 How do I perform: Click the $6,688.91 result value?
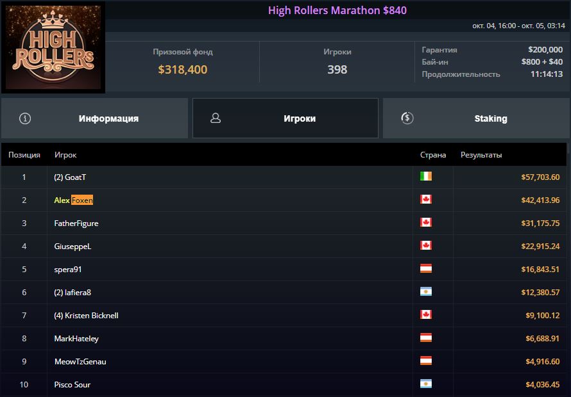point(542,339)
